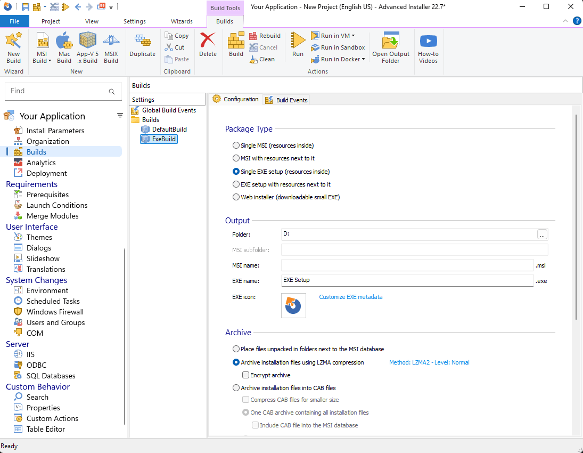Duplicate the selected build
Screen dimensions: 583x453
coord(142,46)
